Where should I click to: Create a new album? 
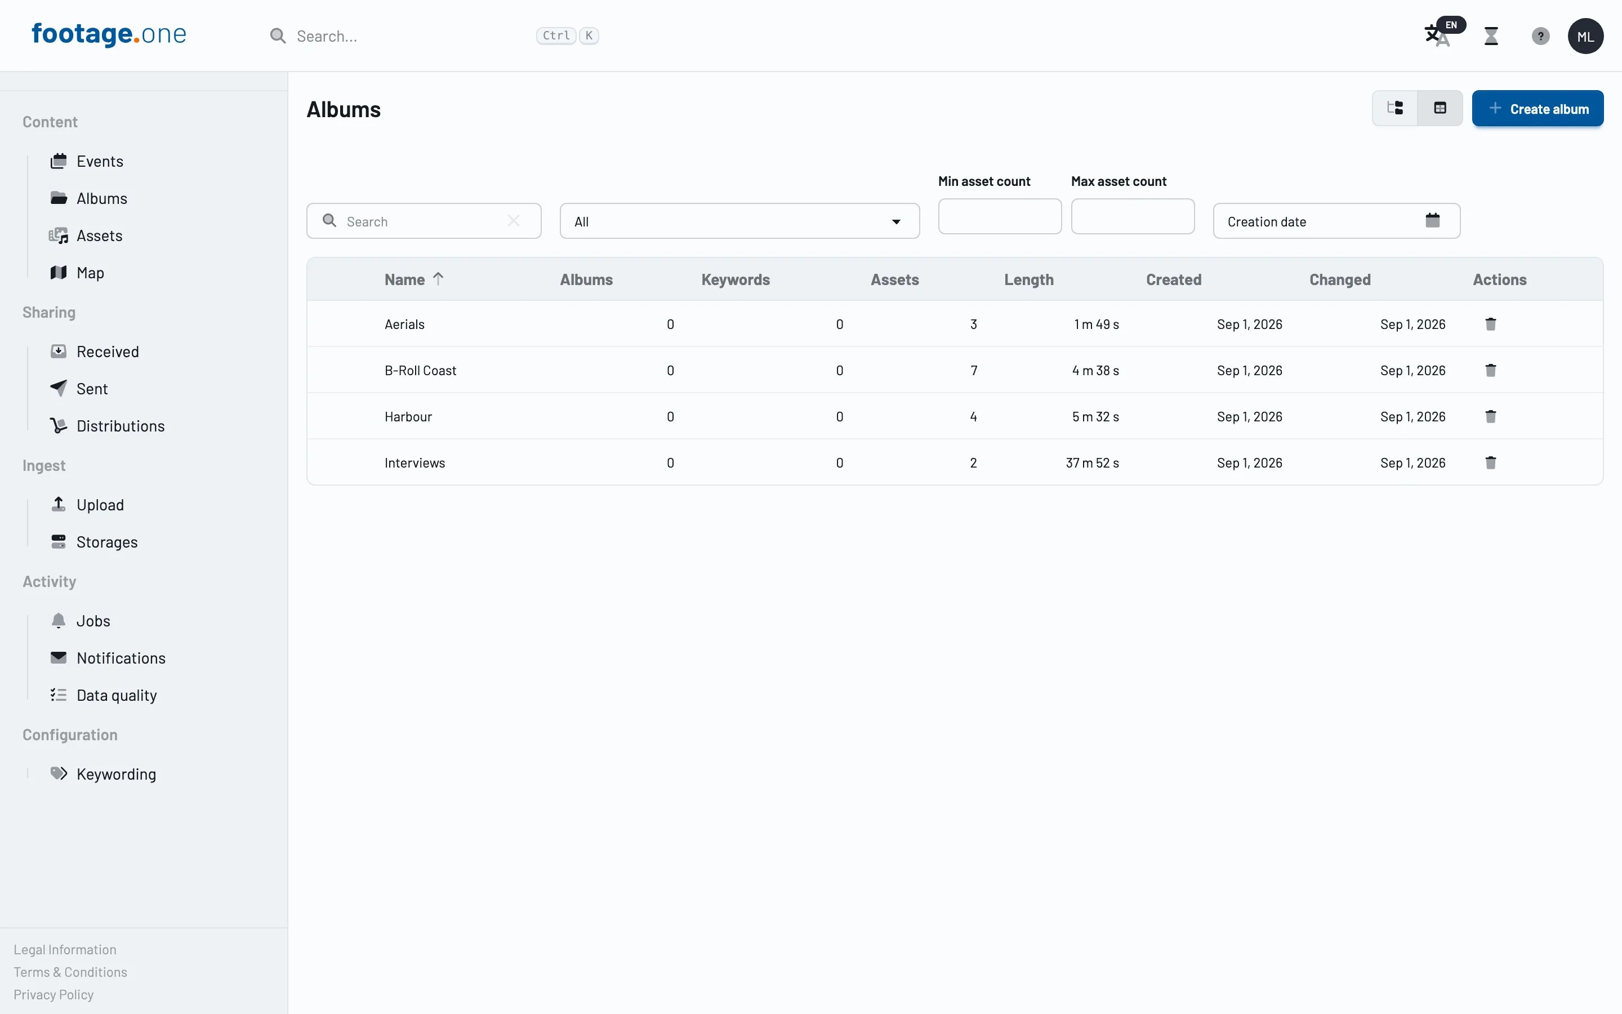[x=1538, y=108]
